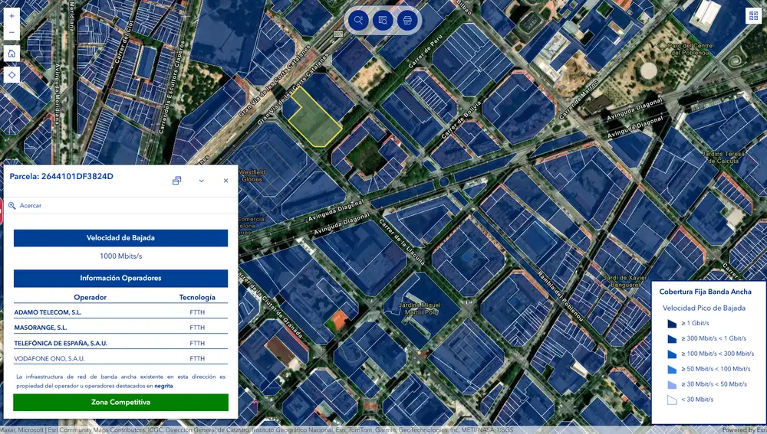Open the print map tool
767x434 pixels.
pyautogui.click(x=407, y=21)
